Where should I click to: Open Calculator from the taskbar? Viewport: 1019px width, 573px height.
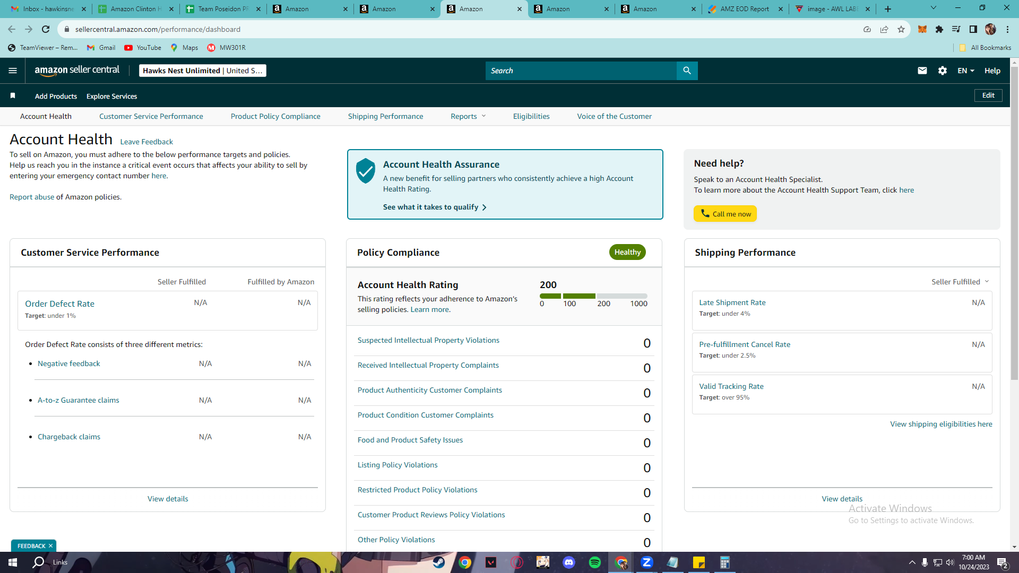pos(725,562)
